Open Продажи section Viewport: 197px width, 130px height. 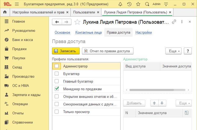(x=19, y=49)
